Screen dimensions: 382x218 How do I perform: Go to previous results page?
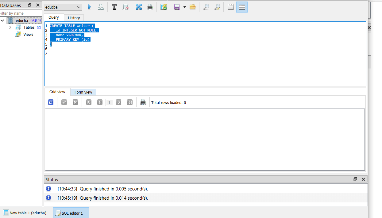point(100,102)
